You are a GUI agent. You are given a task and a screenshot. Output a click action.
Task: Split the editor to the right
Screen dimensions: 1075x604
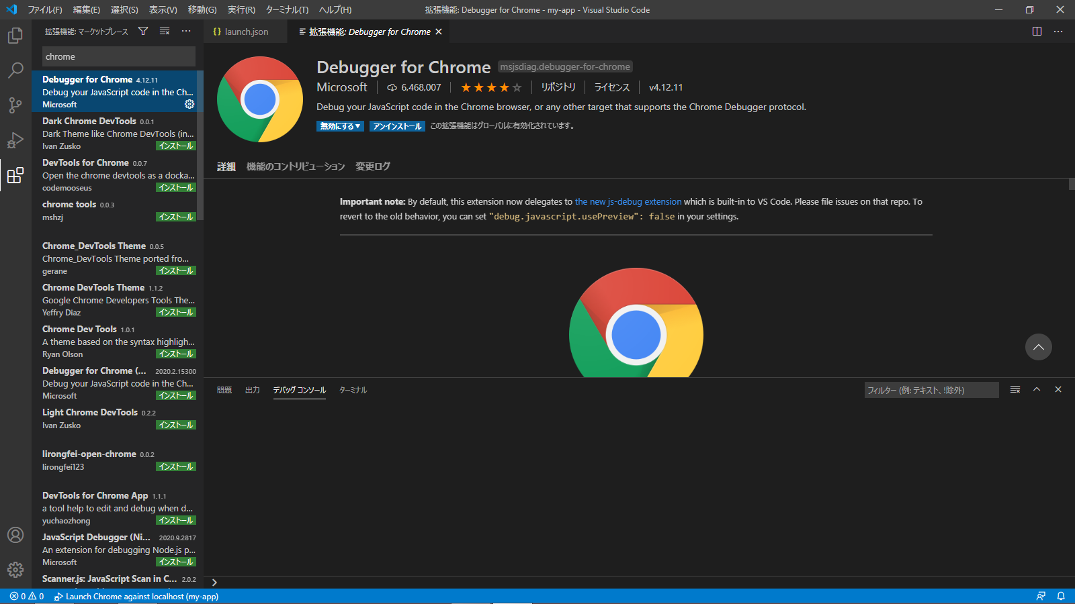point(1037,32)
